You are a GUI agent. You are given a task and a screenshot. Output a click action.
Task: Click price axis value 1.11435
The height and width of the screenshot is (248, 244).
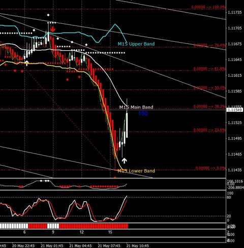pos(235,170)
